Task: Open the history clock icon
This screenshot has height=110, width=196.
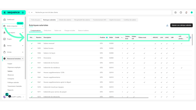Action: point(181,13)
